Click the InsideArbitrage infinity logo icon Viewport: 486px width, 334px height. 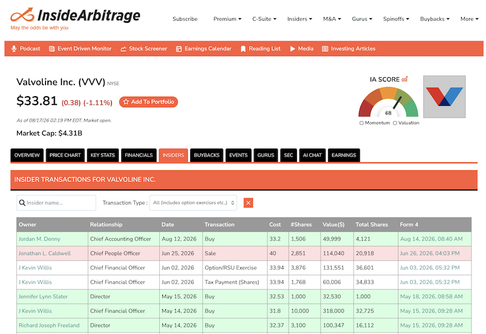click(22, 15)
